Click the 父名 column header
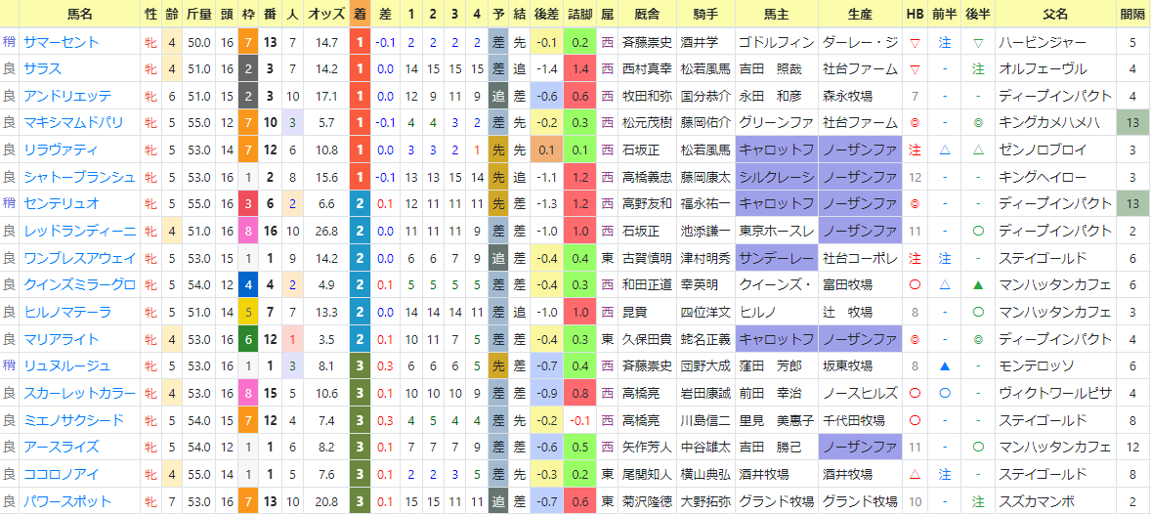 [x=1055, y=14]
